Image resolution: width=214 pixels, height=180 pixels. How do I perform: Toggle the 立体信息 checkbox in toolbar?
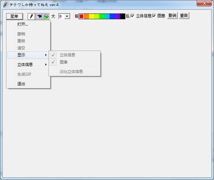(x=132, y=16)
